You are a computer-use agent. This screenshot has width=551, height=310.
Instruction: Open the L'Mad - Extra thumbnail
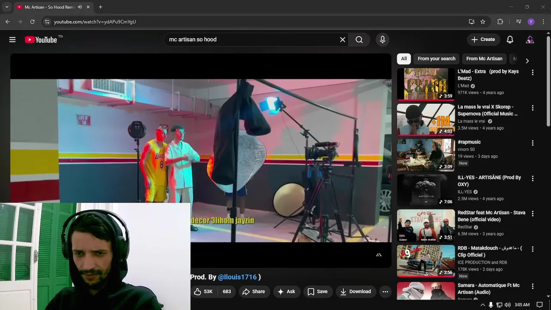tap(426, 84)
